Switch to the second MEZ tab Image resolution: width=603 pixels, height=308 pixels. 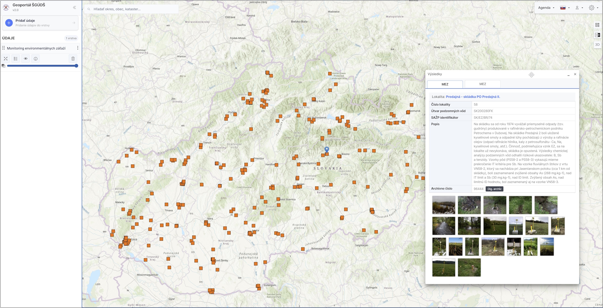click(x=482, y=84)
